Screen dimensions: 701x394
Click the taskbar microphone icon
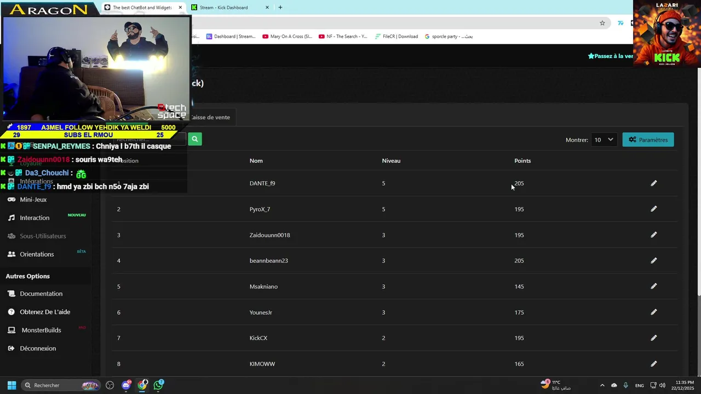coord(626,385)
